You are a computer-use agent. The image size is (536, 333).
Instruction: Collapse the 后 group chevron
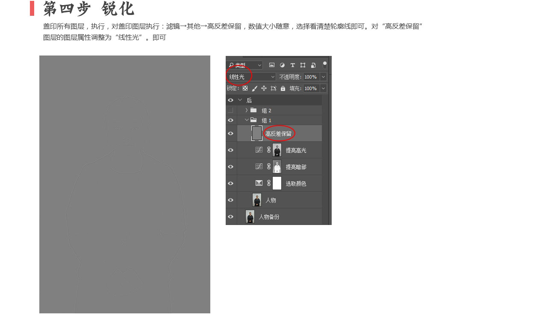coord(240,100)
